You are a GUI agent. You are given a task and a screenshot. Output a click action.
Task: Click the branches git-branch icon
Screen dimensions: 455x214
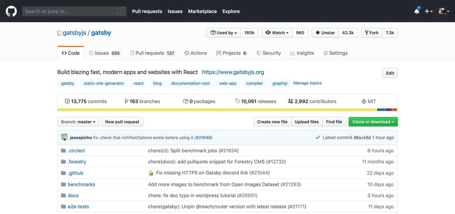coord(126,101)
